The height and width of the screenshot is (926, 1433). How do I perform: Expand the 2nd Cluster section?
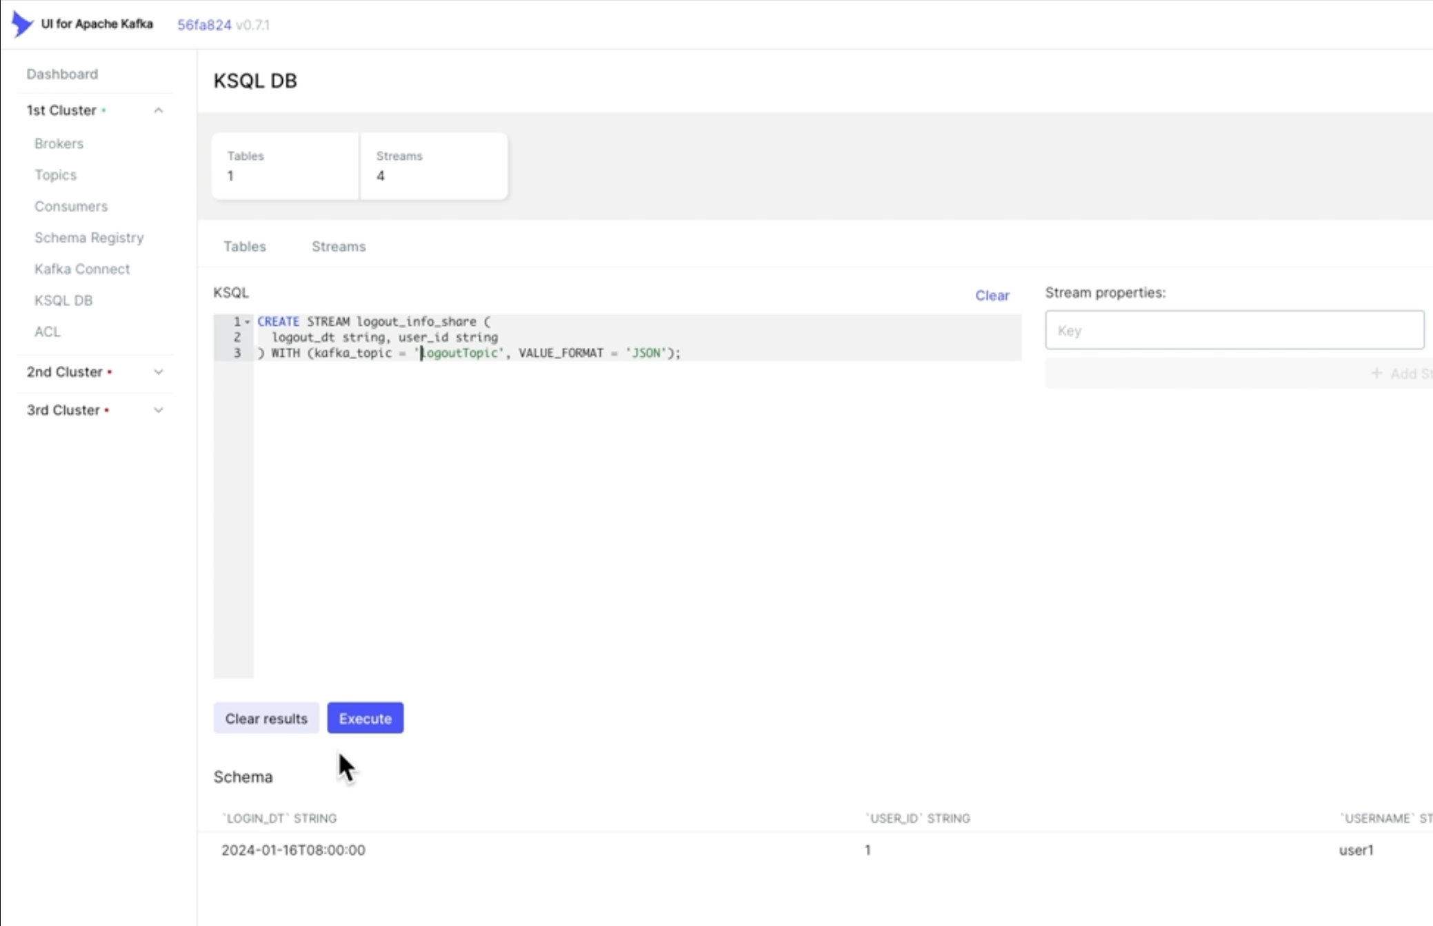[x=158, y=372]
